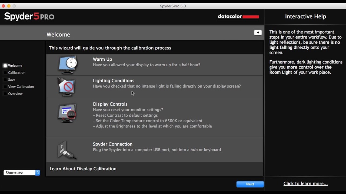The height and width of the screenshot is (194, 346).
Task: Minimize the Spyder5Pro window
Action: click(9, 6)
